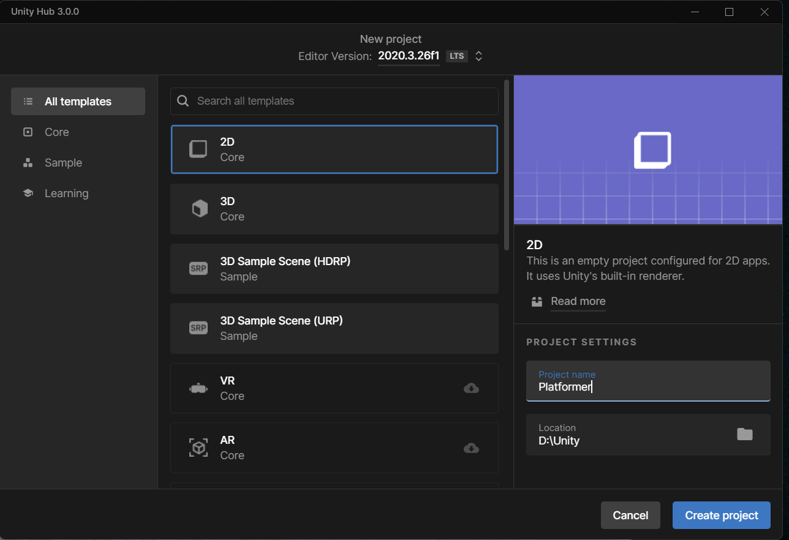Select the VR Core template
The height and width of the screenshot is (540, 789).
[334, 388]
